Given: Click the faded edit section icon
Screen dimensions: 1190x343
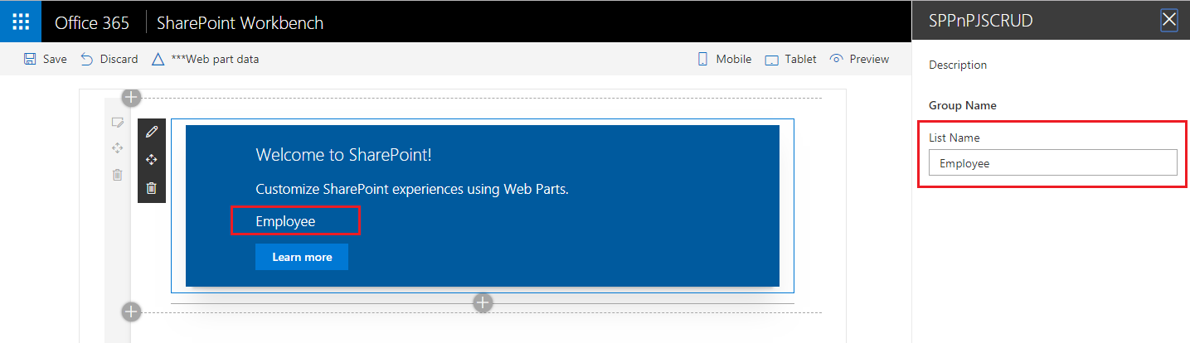Looking at the screenshot, I should pyautogui.click(x=118, y=123).
